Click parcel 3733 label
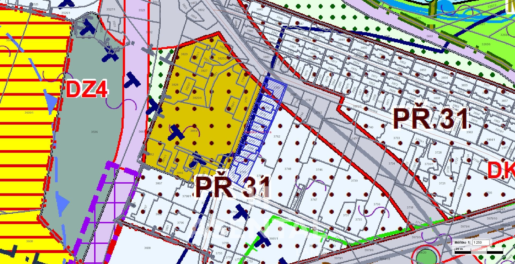 click(396, 138)
